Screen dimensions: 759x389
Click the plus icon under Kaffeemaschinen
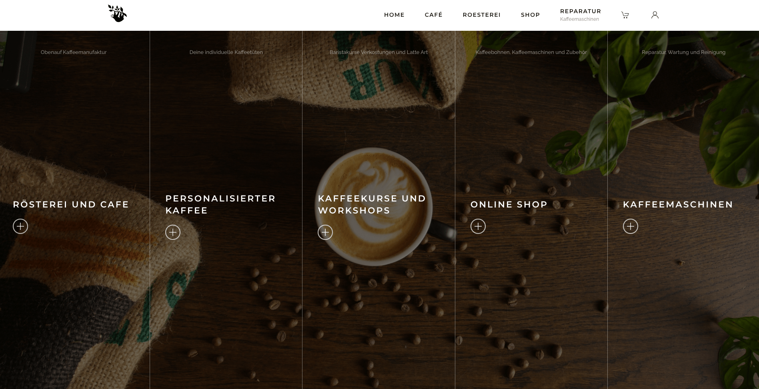pyautogui.click(x=631, y=226)
